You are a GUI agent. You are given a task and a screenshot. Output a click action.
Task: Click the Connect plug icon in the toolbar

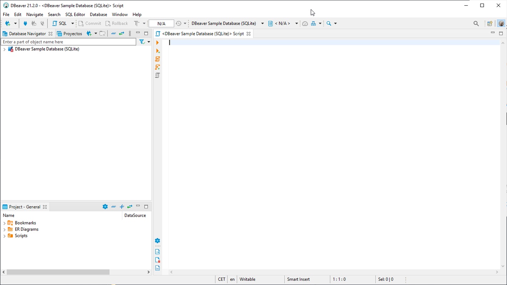coord(25,24)
